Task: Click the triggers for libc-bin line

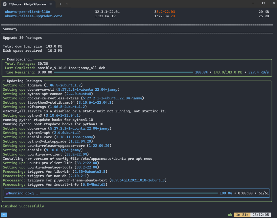Action: point(55,172)
